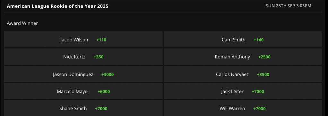Image resolution: width=328 pixels, height=116 pixels.
Task: Click the +350 odds next to Nick Kurtz
Action: 99,57
